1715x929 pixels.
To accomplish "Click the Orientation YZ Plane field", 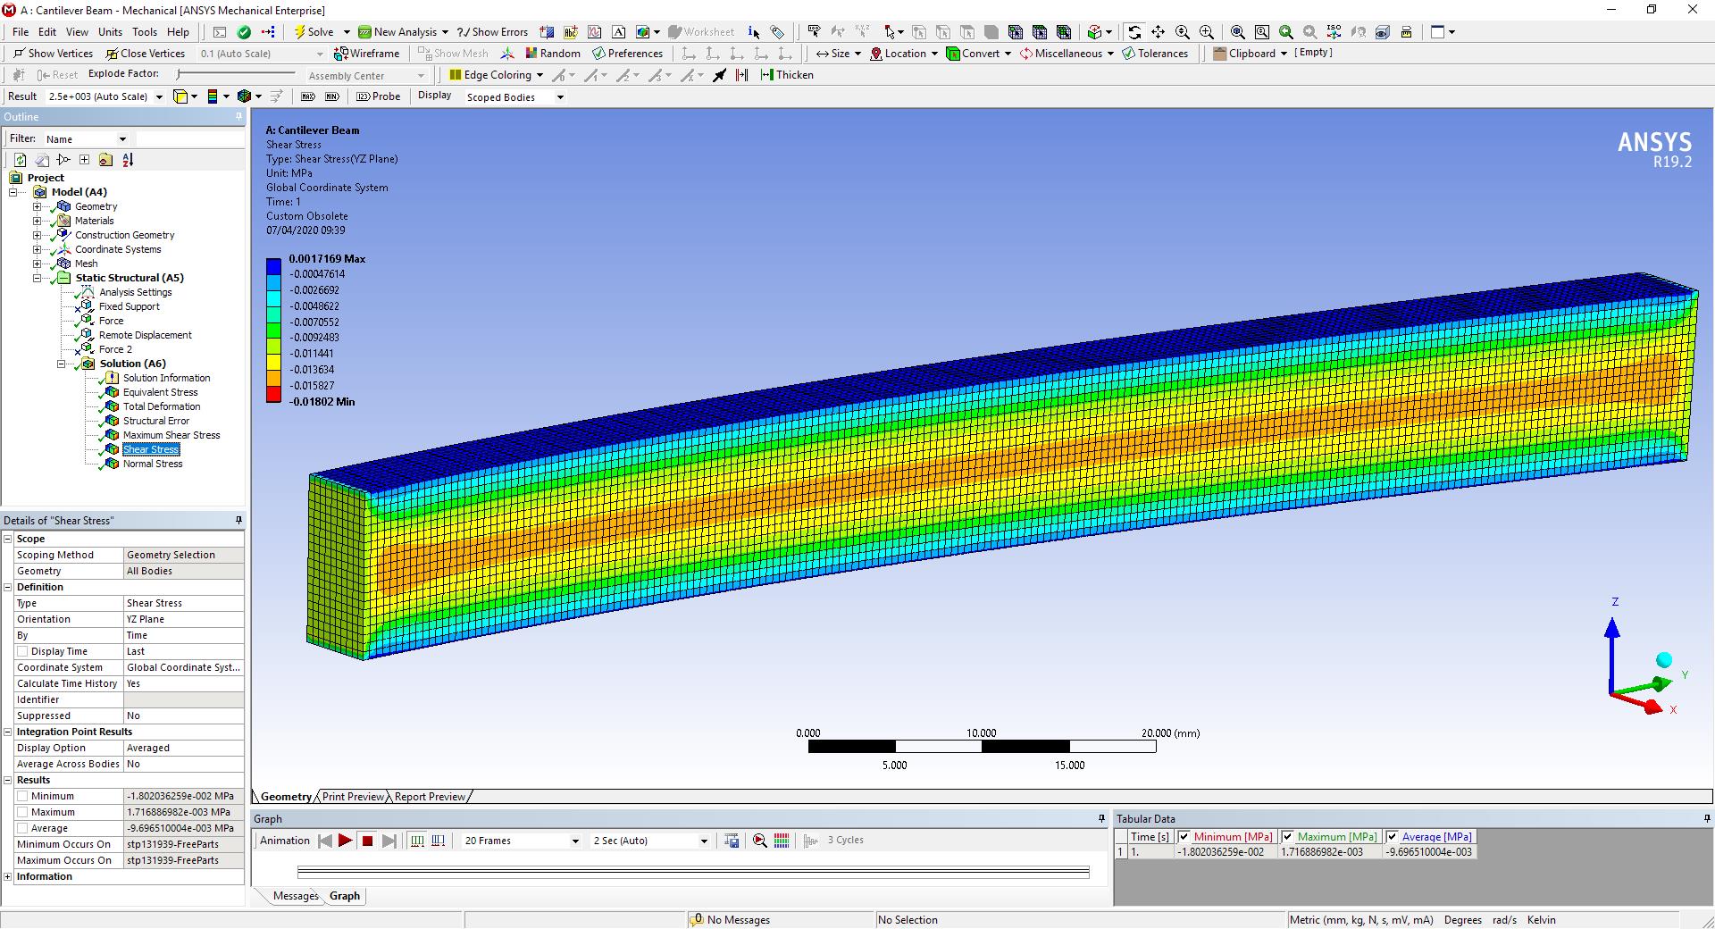I will click(183, 619).
